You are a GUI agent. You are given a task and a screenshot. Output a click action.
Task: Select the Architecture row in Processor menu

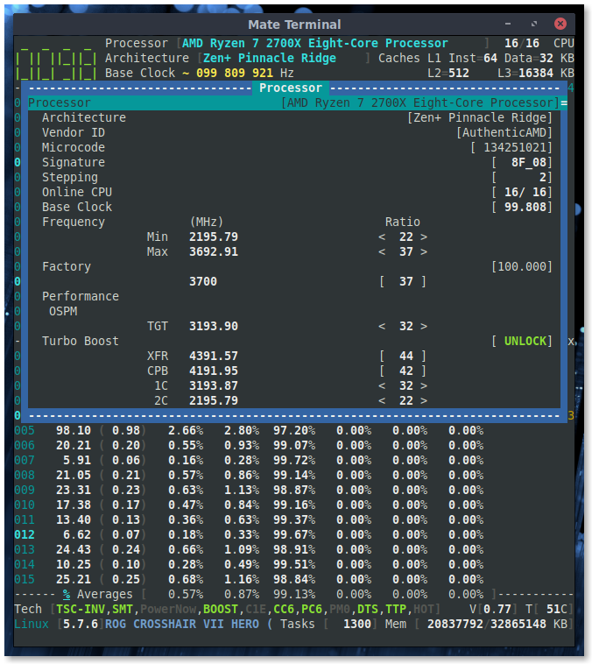point(294,117)
